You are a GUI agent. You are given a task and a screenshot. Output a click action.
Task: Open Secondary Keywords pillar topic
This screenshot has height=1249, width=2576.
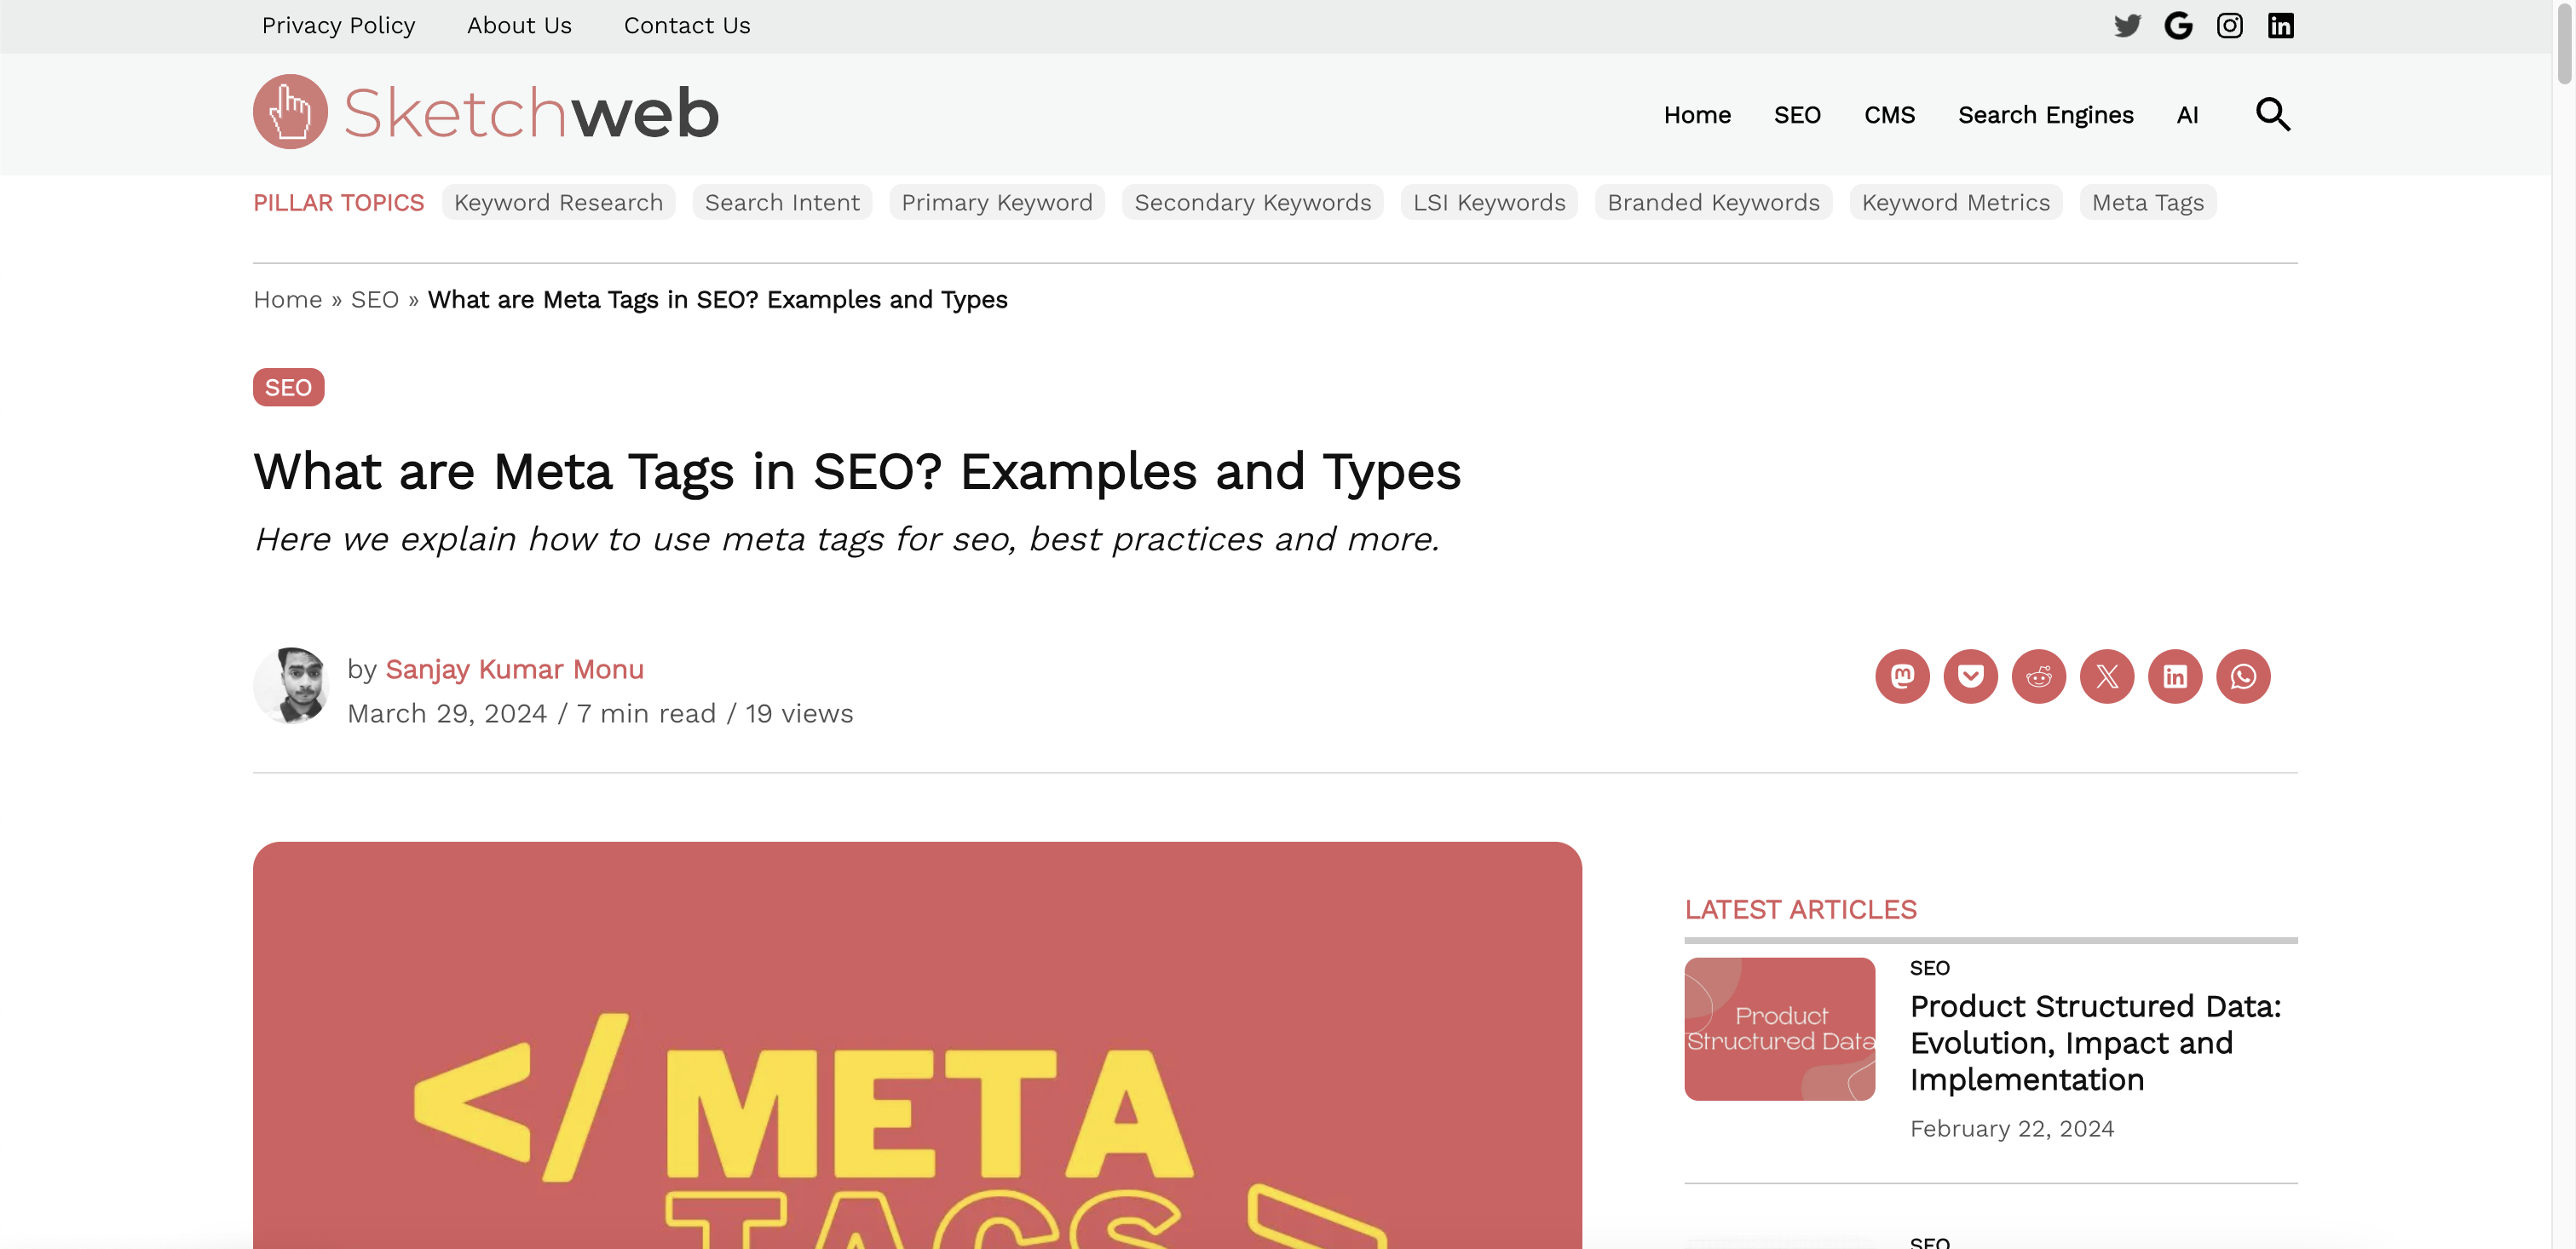click(1252, 202)
